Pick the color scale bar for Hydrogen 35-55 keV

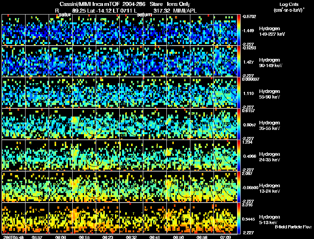[239, 124]
